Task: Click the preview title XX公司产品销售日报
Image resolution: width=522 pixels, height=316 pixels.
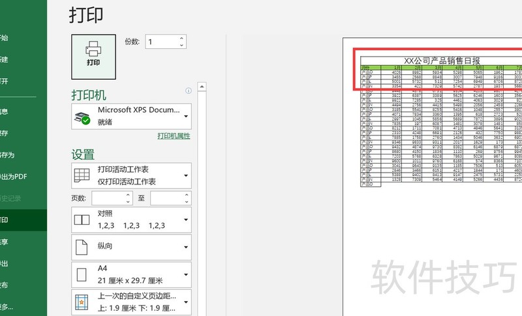Action: point(442,61)
